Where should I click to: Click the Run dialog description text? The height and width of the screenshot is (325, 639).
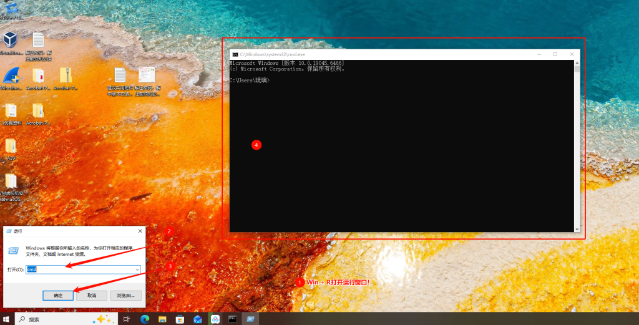79,251
